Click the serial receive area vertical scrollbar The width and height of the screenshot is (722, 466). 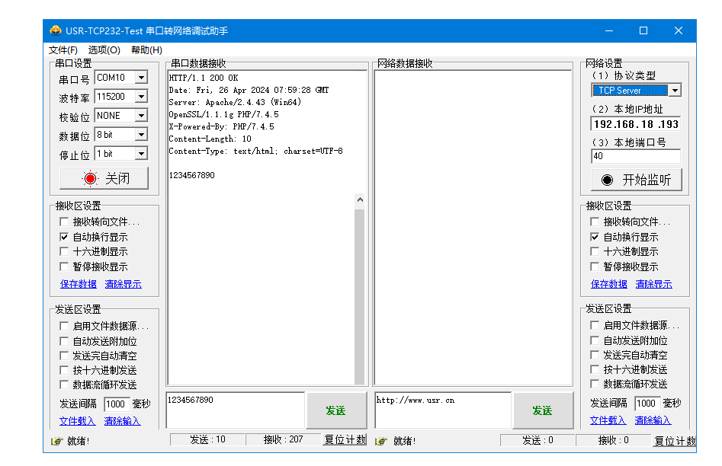pos(360,297)
